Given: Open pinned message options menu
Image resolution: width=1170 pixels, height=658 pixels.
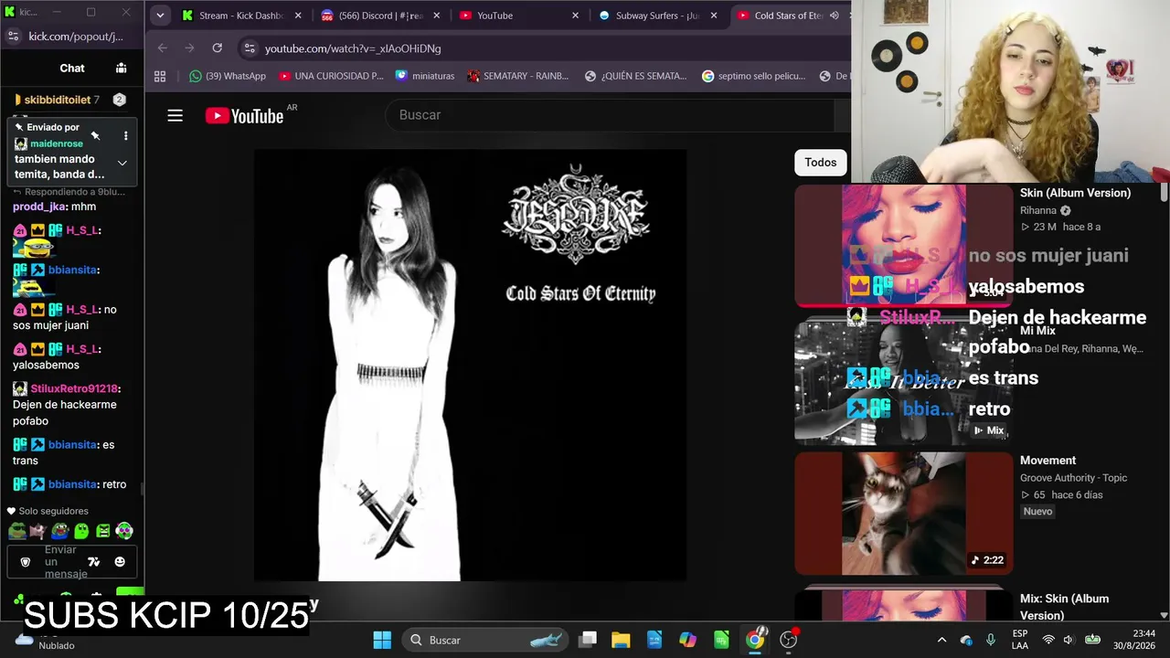Looking at the screenshot, I should pyautogui.click(x=125, y=135).
